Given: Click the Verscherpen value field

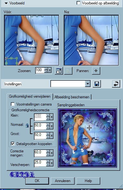Looking at the screenshot, I should tap(40, 163).
